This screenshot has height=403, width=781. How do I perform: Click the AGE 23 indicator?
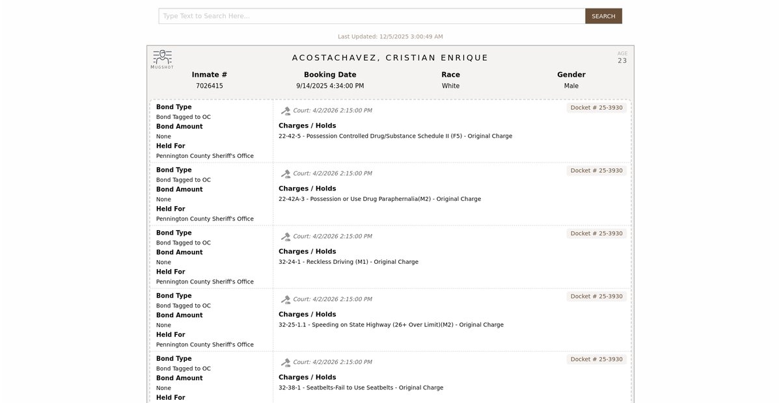(x=622, y=58)
